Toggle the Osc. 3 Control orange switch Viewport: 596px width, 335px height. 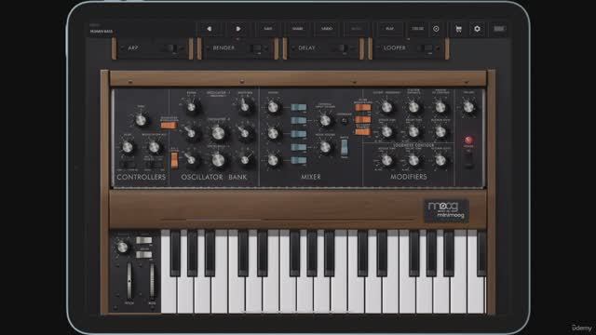(x=174, y=160)
